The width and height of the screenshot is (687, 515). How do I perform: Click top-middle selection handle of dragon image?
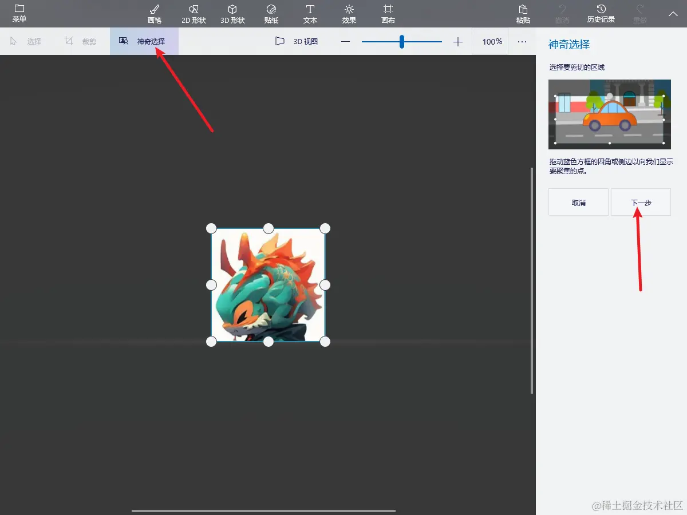[x=268, y=228]
